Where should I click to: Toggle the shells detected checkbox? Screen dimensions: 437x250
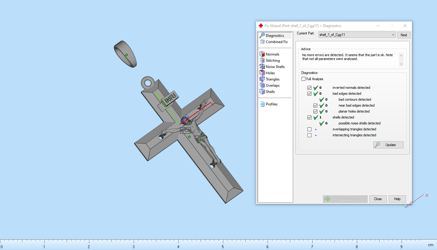(x=309, y=117)
